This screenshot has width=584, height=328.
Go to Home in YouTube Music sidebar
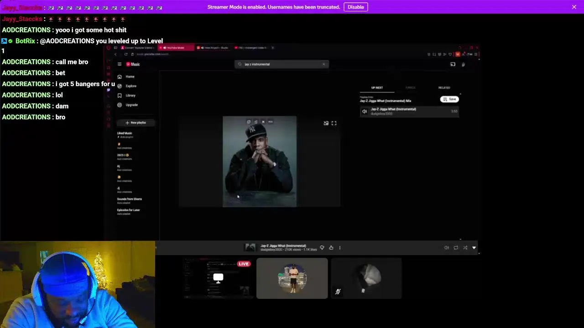(x=126, y=77)
